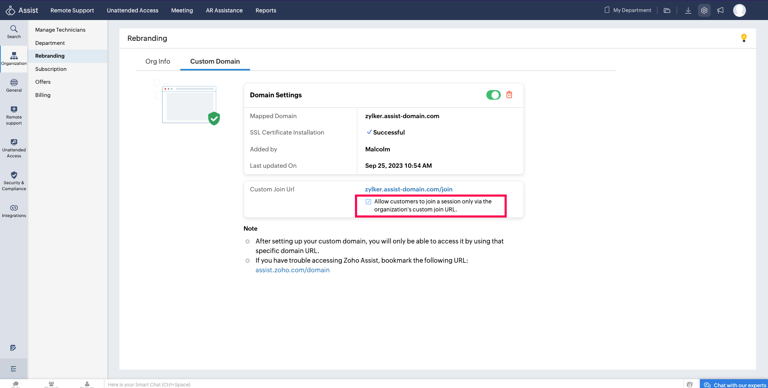Viewport: 768px width, 388px height.
Task: Click the lightbulb tips icon
Action: coord(744,37)
